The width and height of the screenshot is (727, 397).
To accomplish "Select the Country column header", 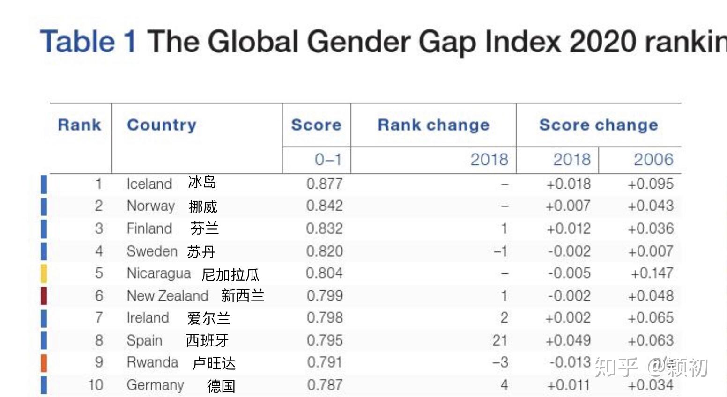I will [162, 125].
